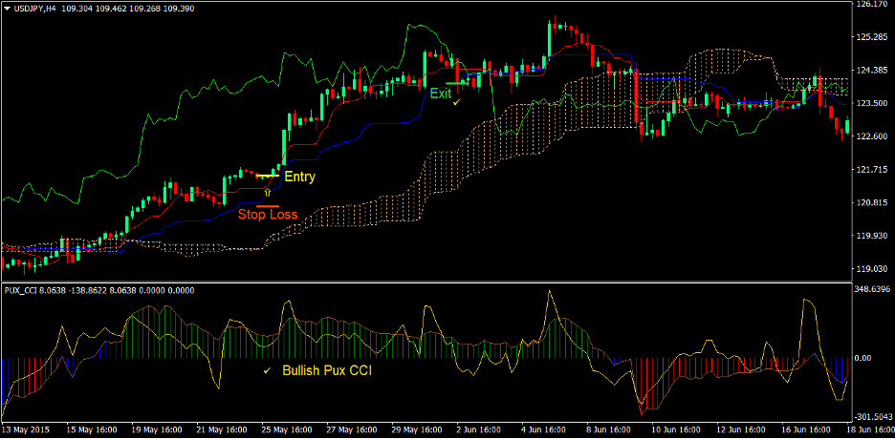The height and width of the screenshot is (439, 895).
Task: Click the PUX_CCI indicator label
Action: coord(20,290)
